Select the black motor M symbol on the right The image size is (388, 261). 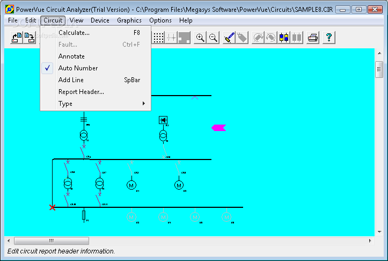click(x=179, y=185)
